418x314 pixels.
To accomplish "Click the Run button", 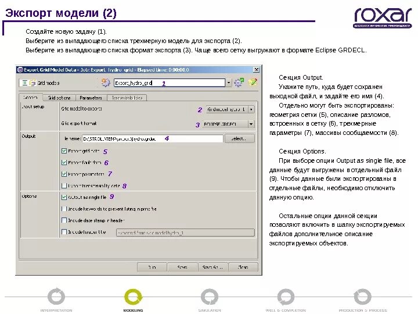I will [x=152, y=267].
